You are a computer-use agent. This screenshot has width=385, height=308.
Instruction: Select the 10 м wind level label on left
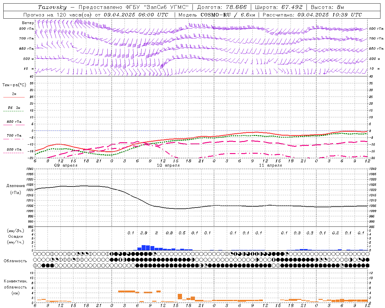tap(29, 69)
